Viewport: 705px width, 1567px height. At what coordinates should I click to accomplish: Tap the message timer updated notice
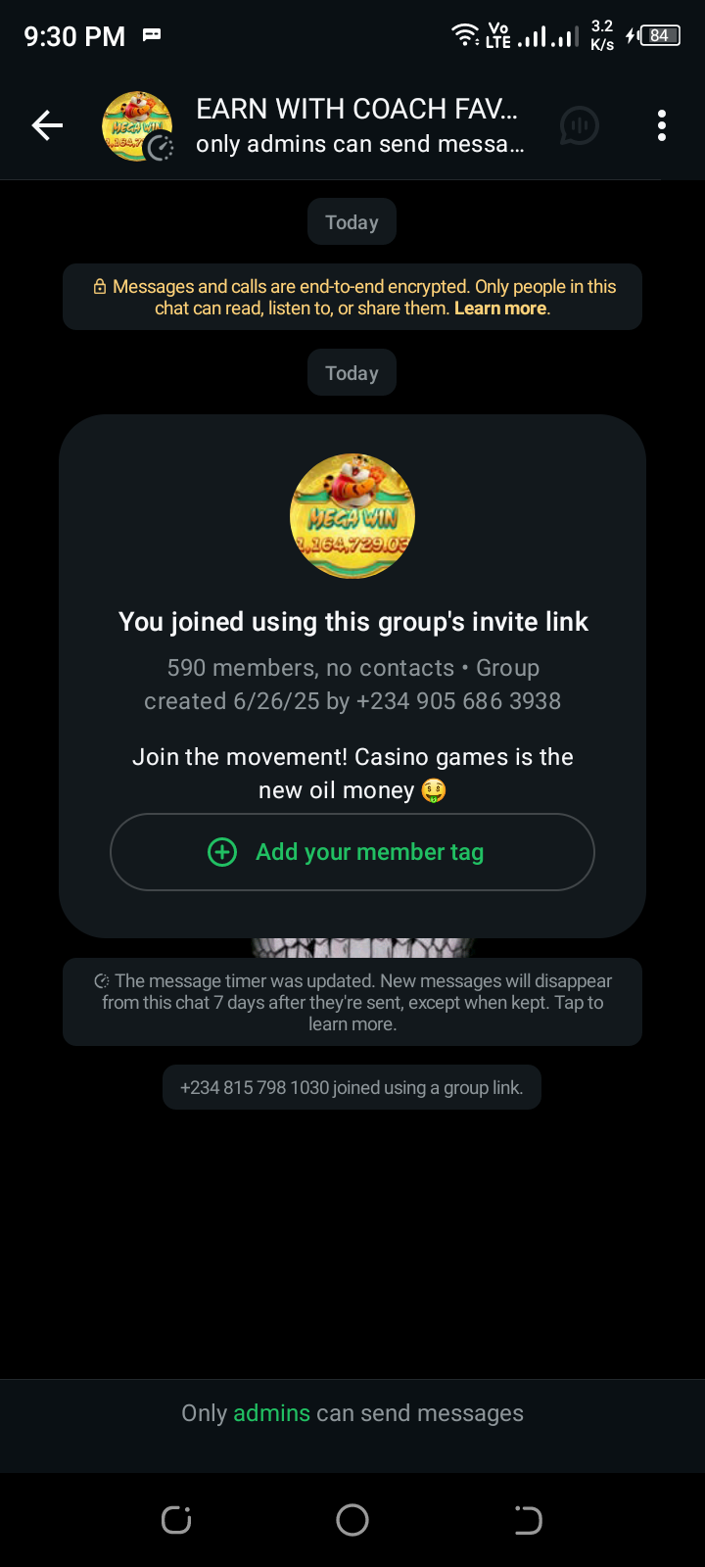352,1002
